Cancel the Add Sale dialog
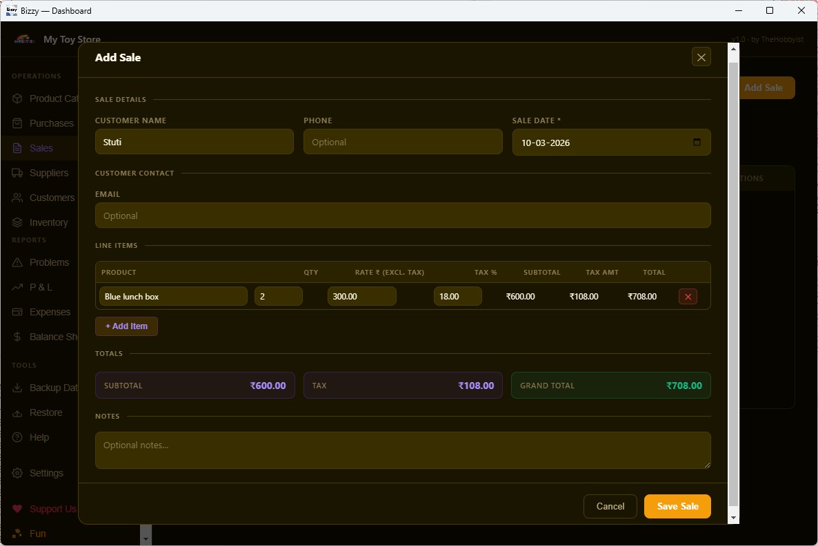The height and width of the screenshot is (546, 818). tap(610, 506)
